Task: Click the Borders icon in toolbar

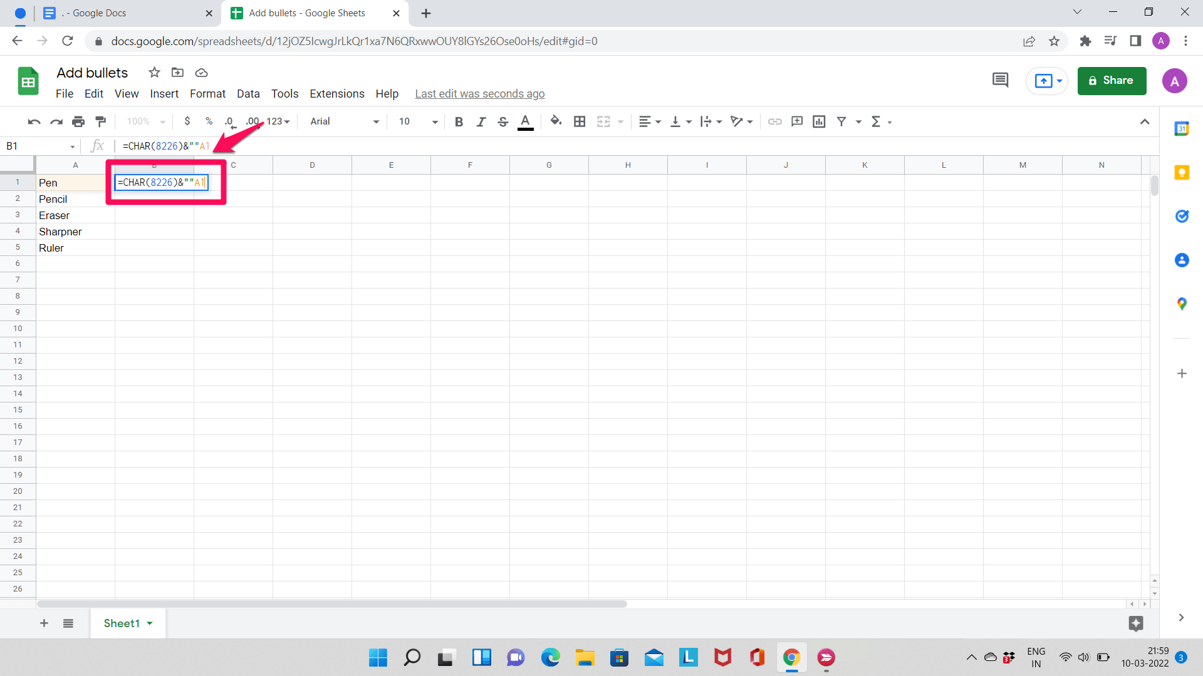Action: tap(579, 121)
